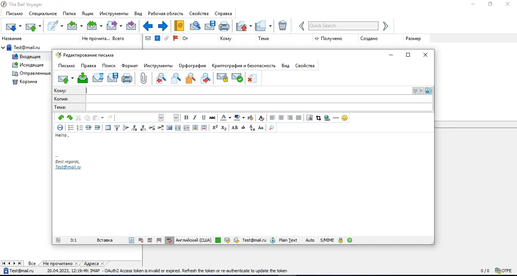The height and width of the screenshot is (276, 517).
Task: Put message in Outbox with green tray icon
Action: tap(83, 78)
